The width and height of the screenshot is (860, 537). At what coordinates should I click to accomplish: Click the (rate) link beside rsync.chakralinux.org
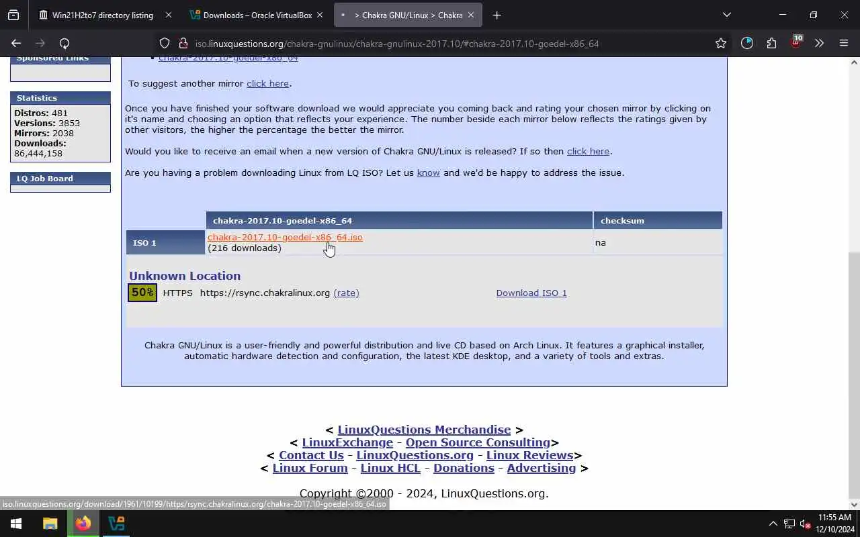(x=346, y=293)
